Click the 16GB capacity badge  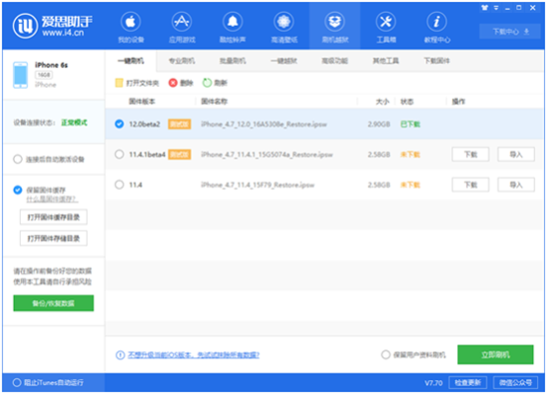[44, 75]
